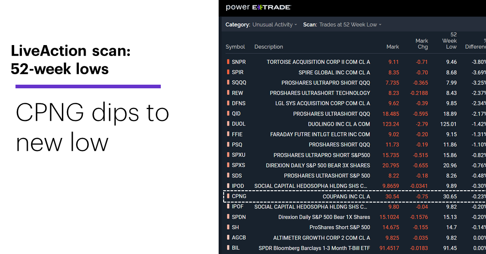Select the DUOL symbol
The width and height of the screenshot is (486, 254).
[x=239, y=124]
